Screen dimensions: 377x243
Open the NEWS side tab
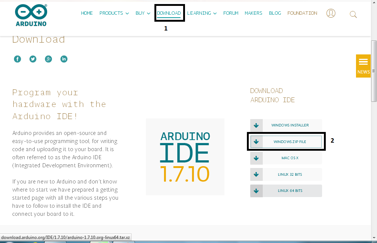coord(363,66)
